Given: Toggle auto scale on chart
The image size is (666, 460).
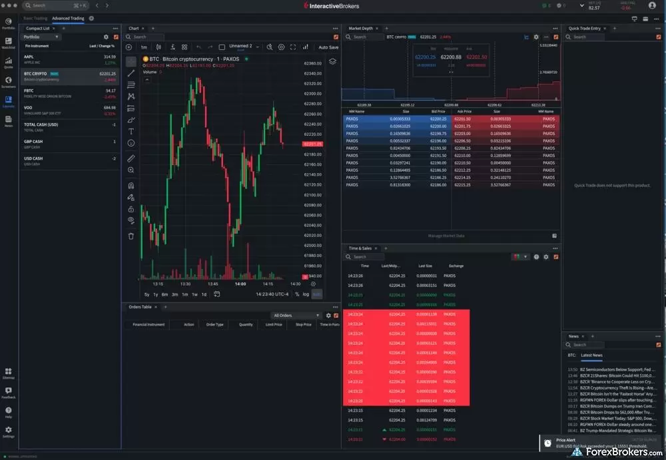Looking at the screenshot, I should coord(317,294).
